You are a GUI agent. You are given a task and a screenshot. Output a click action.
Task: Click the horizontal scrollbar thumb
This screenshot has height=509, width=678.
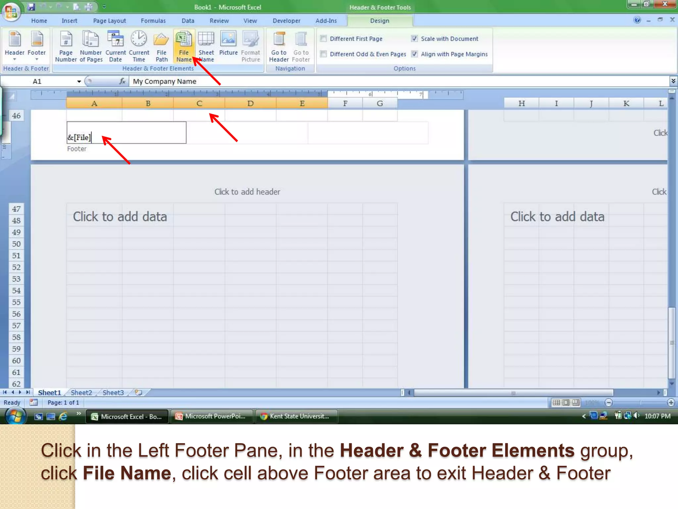point(513,393)
